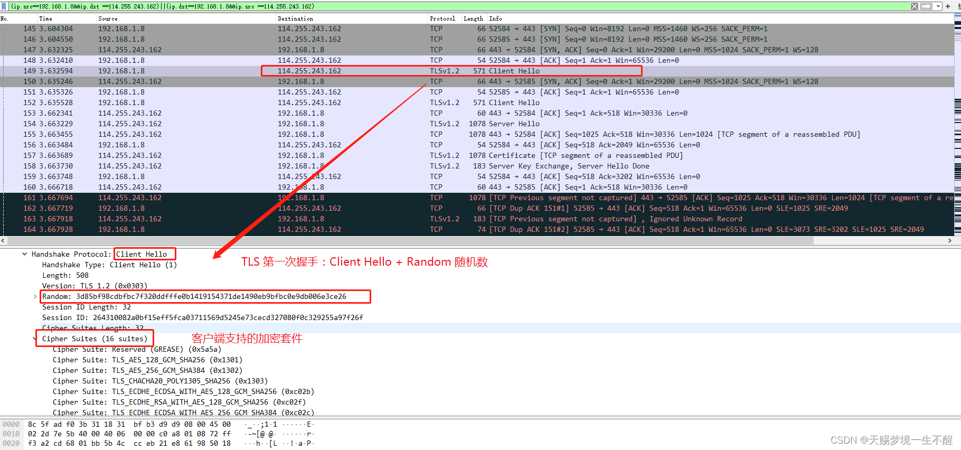Viewport: 961px width, 450px height.
Task: Click the horizontal scrollbar thumb of packet list
Action: pos(410,240)
